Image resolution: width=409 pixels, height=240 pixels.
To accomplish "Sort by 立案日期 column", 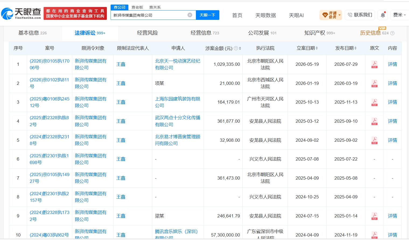I will [x=317, y=48].
